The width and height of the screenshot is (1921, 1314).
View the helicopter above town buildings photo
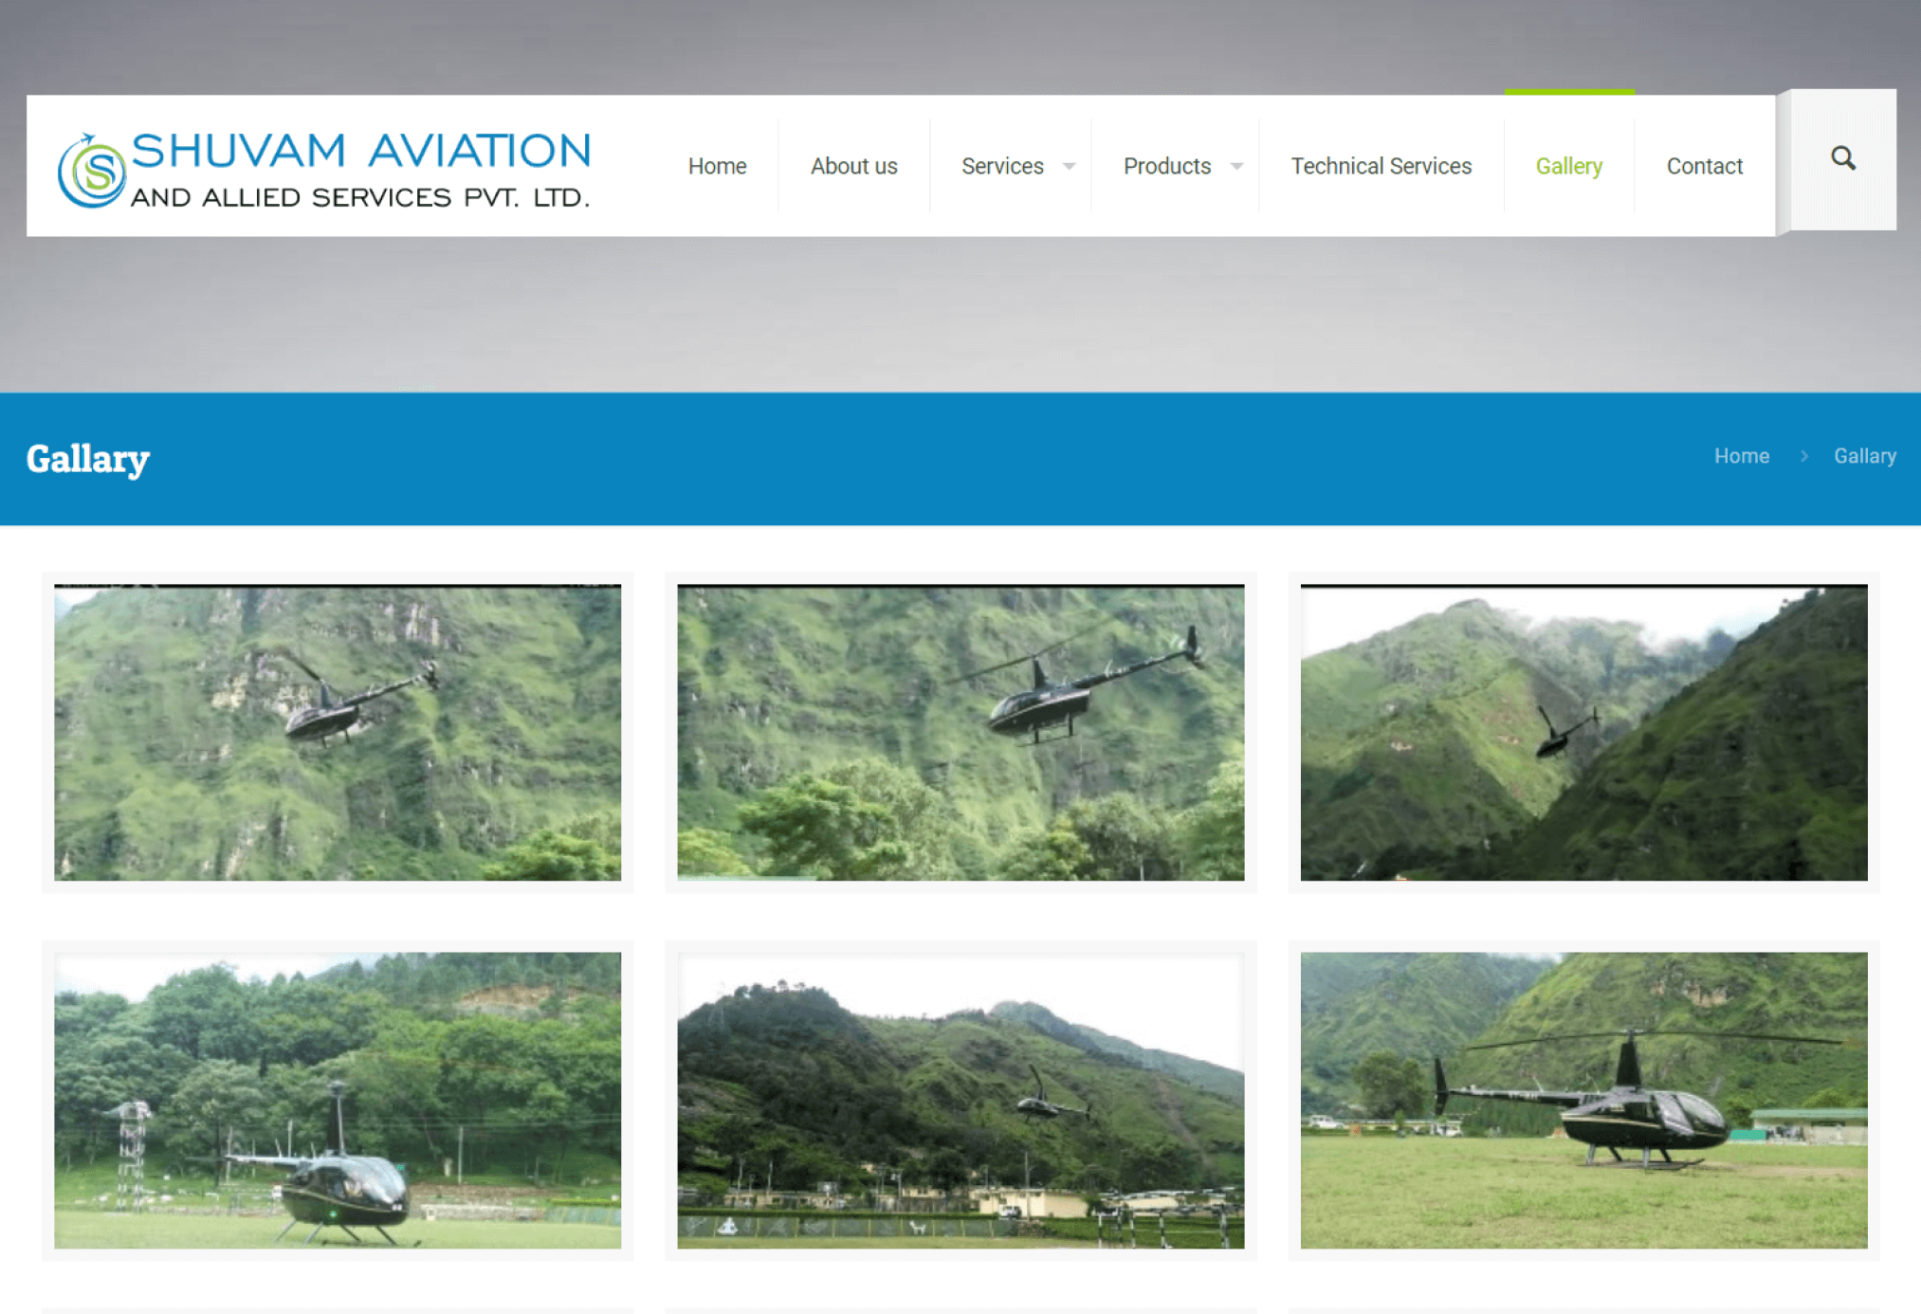[x=960, y=1100]
